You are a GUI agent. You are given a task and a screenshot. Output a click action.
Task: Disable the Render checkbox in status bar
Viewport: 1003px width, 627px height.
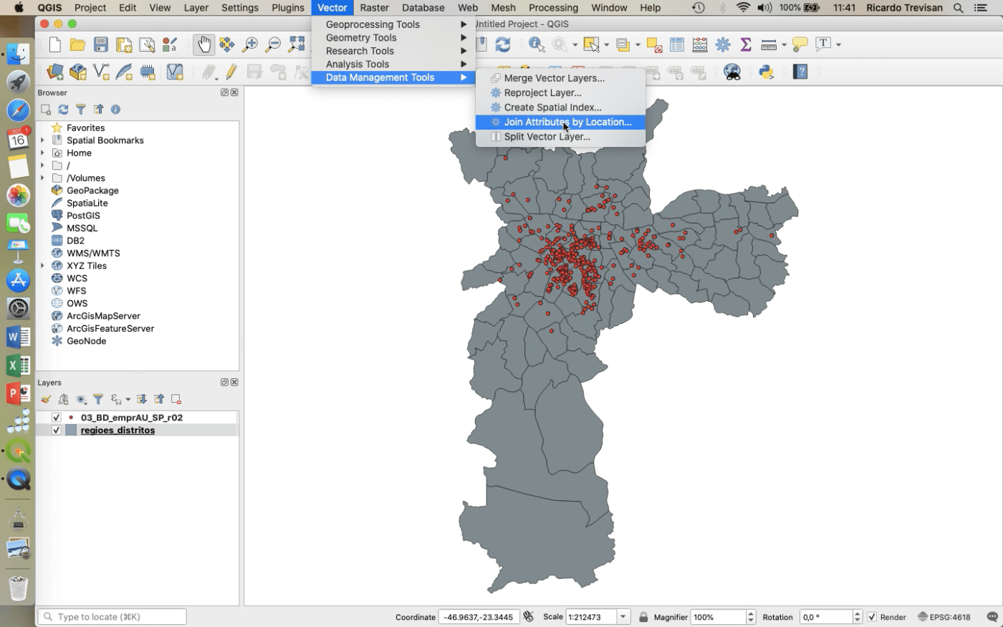872,617
